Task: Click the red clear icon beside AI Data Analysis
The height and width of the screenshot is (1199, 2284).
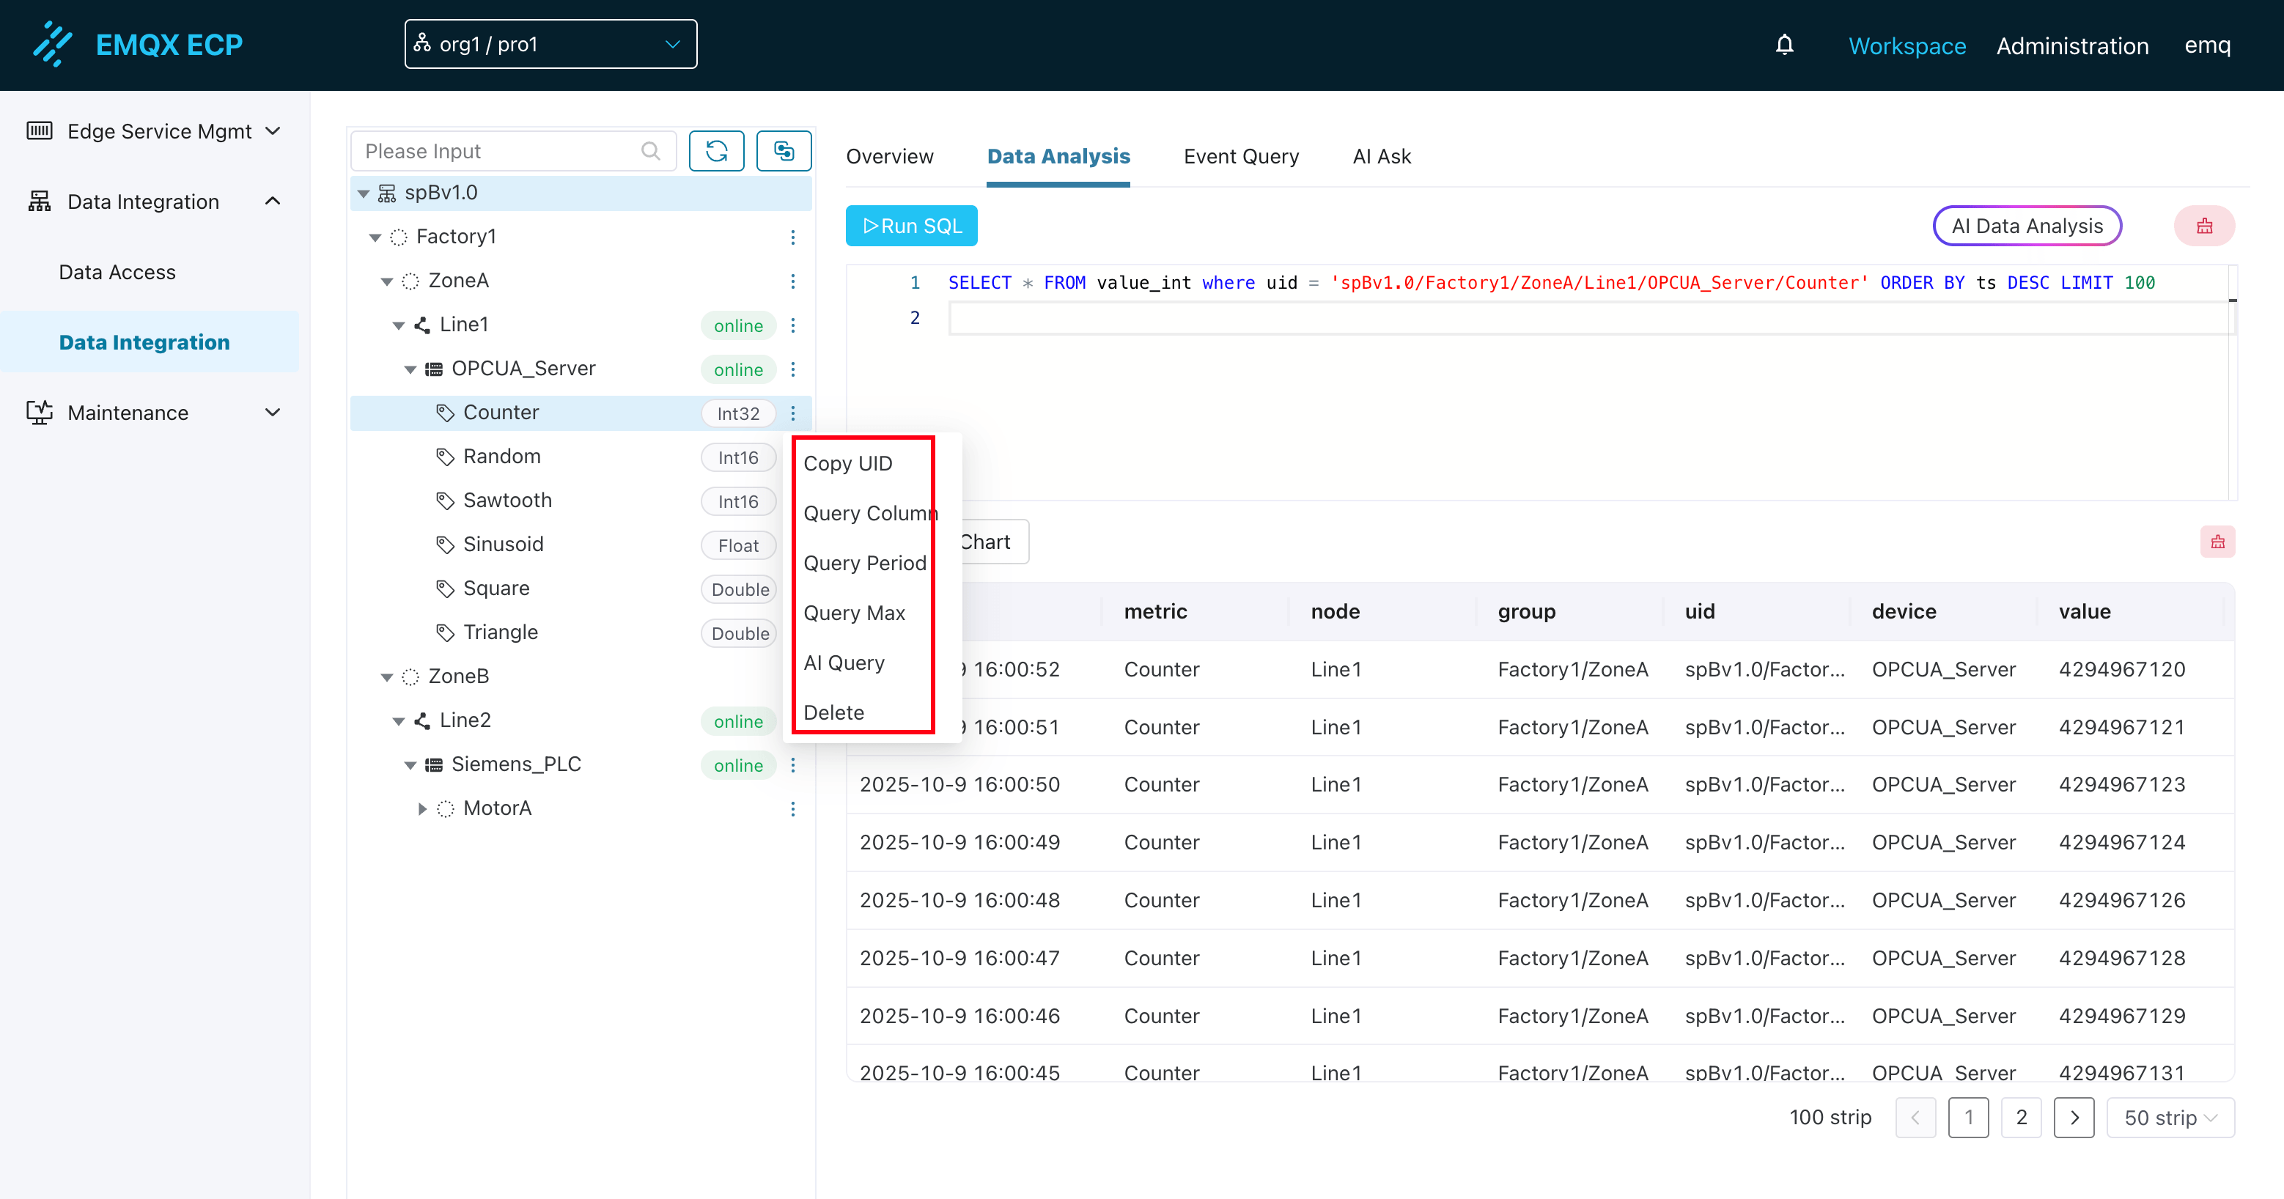Action: point(2204,226)
